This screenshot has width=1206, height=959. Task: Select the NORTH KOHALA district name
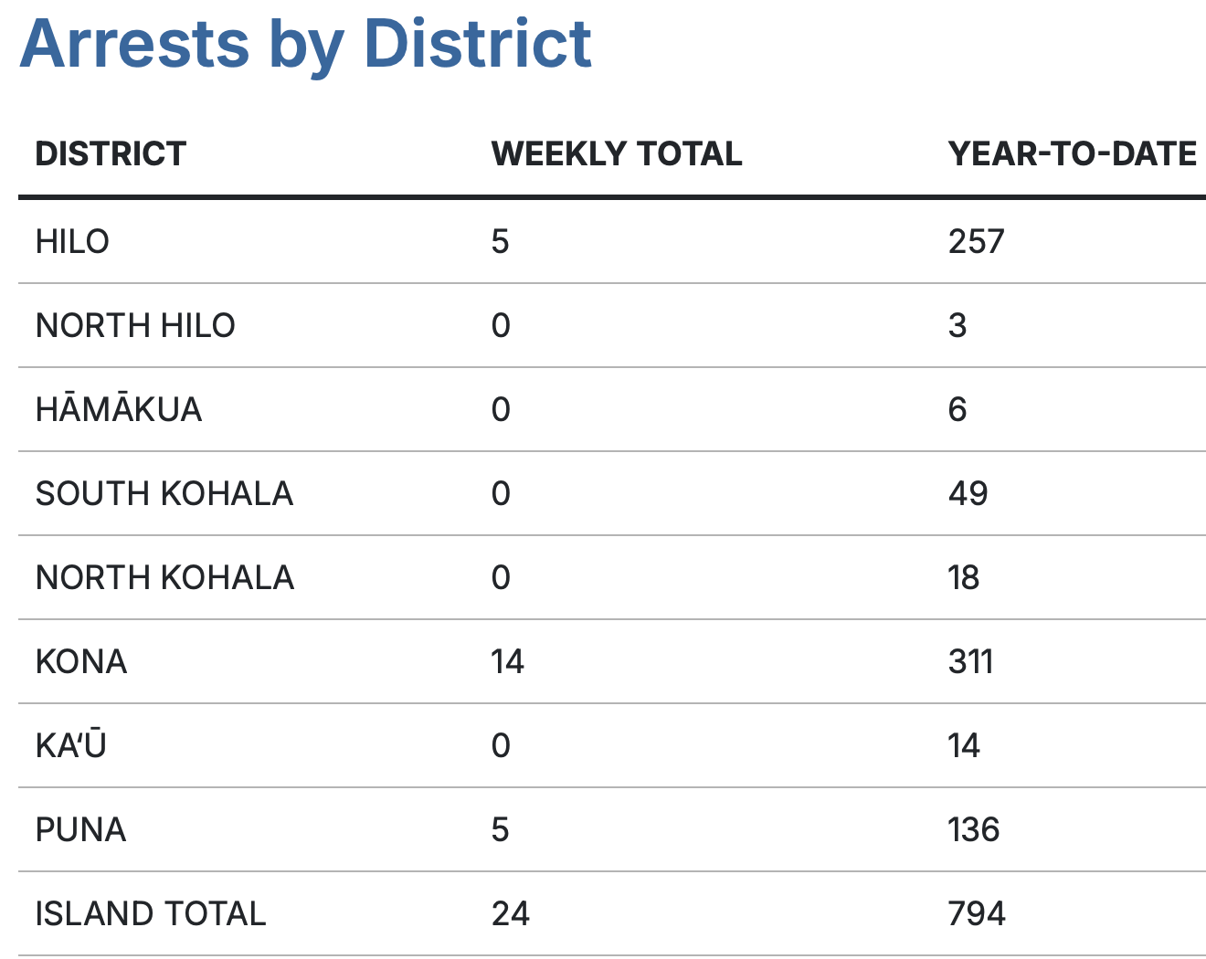[x=164, y=578]
